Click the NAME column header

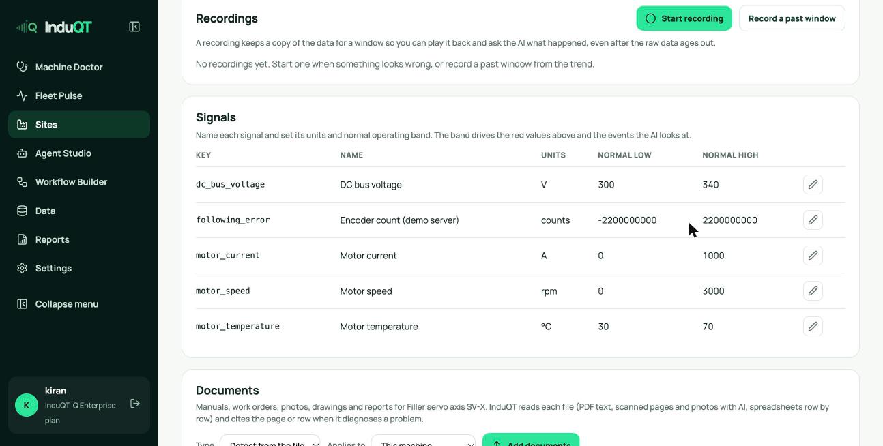351,155
